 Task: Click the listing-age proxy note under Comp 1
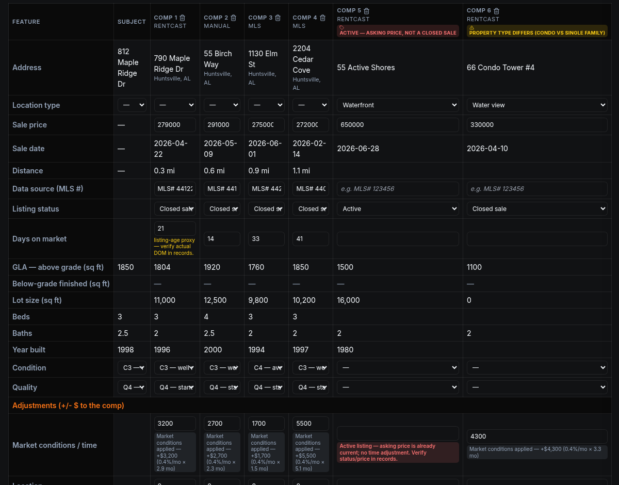click(174, 247)
